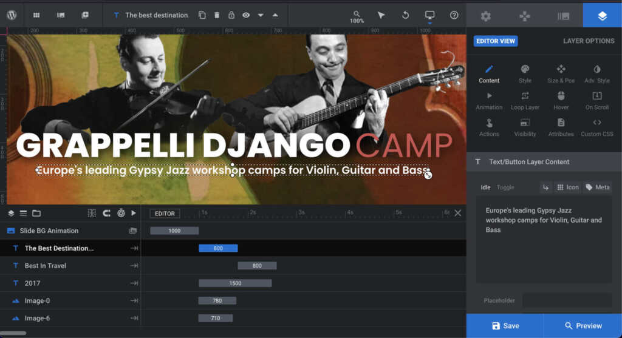Open the slide options tab icon

click(563, 16)
